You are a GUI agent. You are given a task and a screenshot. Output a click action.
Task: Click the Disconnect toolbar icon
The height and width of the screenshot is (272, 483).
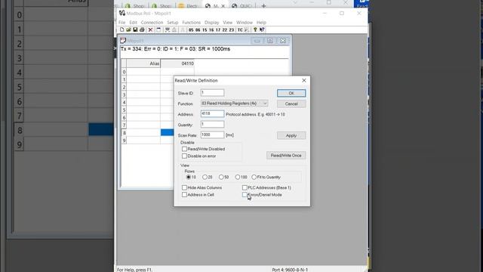[x=174, y=30]
